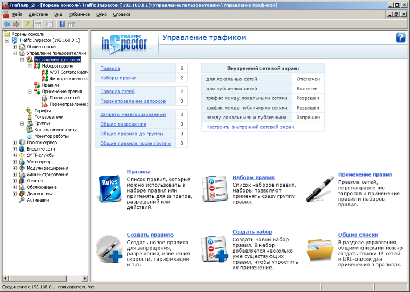Follow Перенаправление запросов link
The width and height of the screenshot is (410, 292).
(x=133, y=101)
